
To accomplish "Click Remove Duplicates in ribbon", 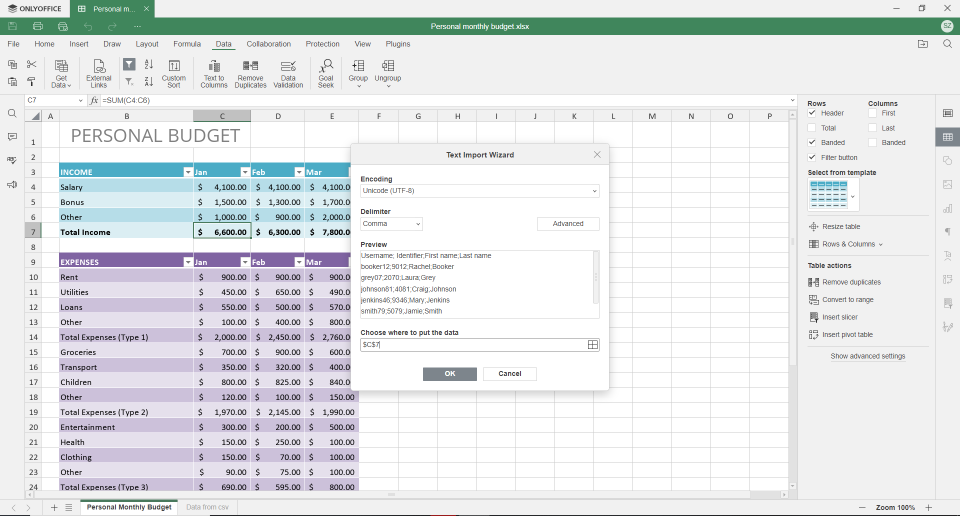I will point(250,74).
